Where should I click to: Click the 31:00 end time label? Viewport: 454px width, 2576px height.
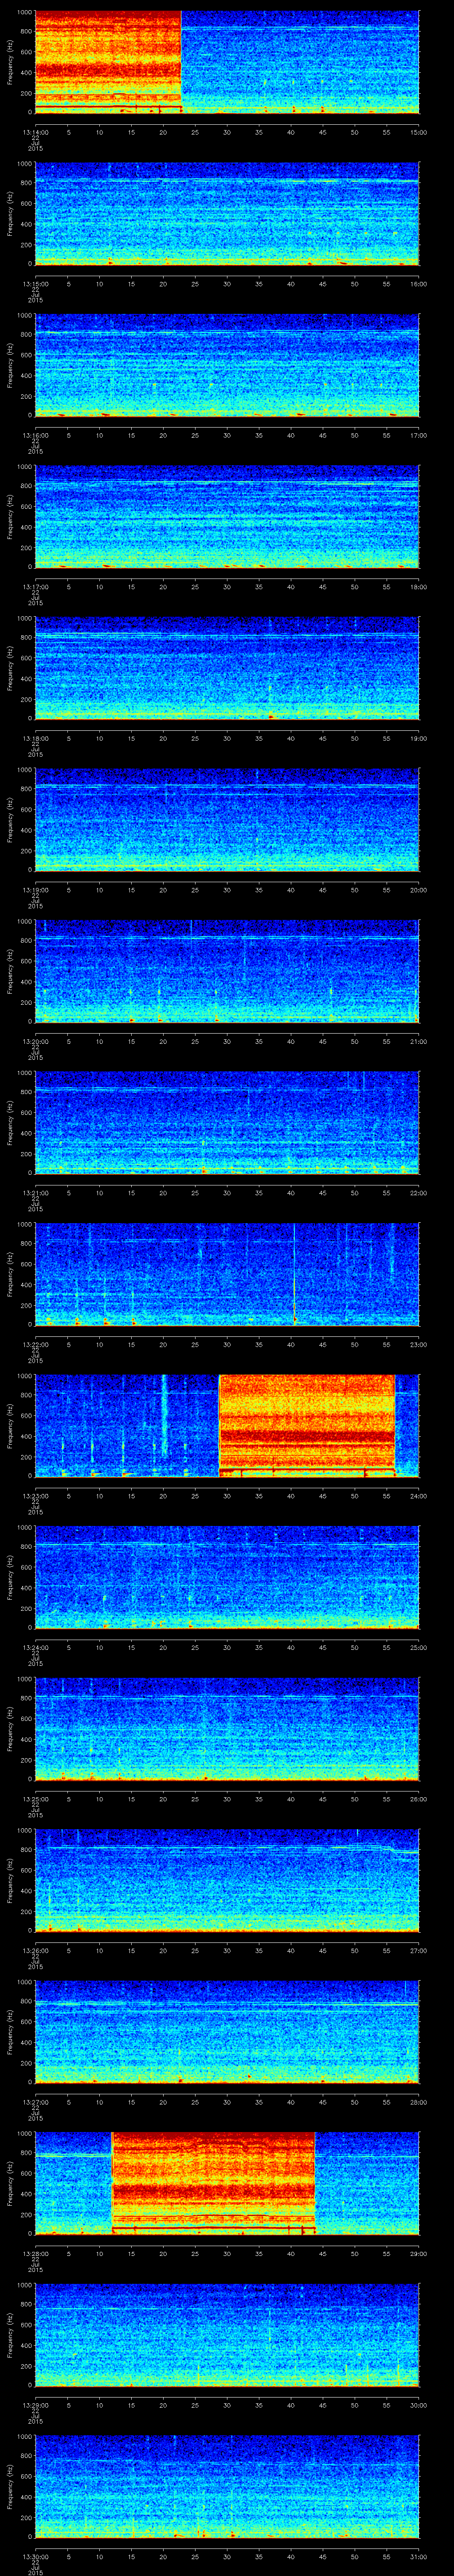point(418,2556)
